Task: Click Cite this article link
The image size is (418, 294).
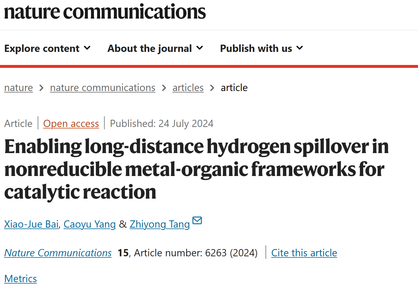Action: pyautogui.click(x=304, y=253)
